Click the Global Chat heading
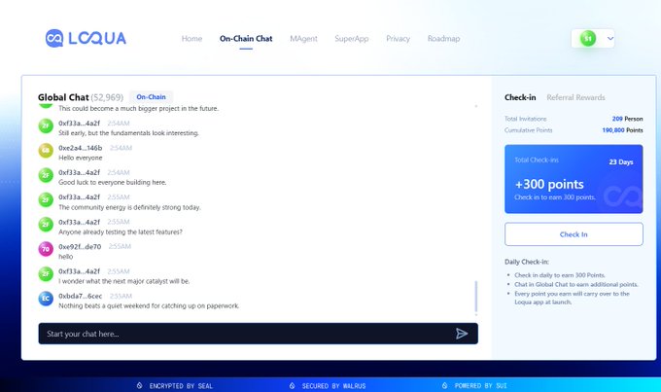 pos(63,97)
